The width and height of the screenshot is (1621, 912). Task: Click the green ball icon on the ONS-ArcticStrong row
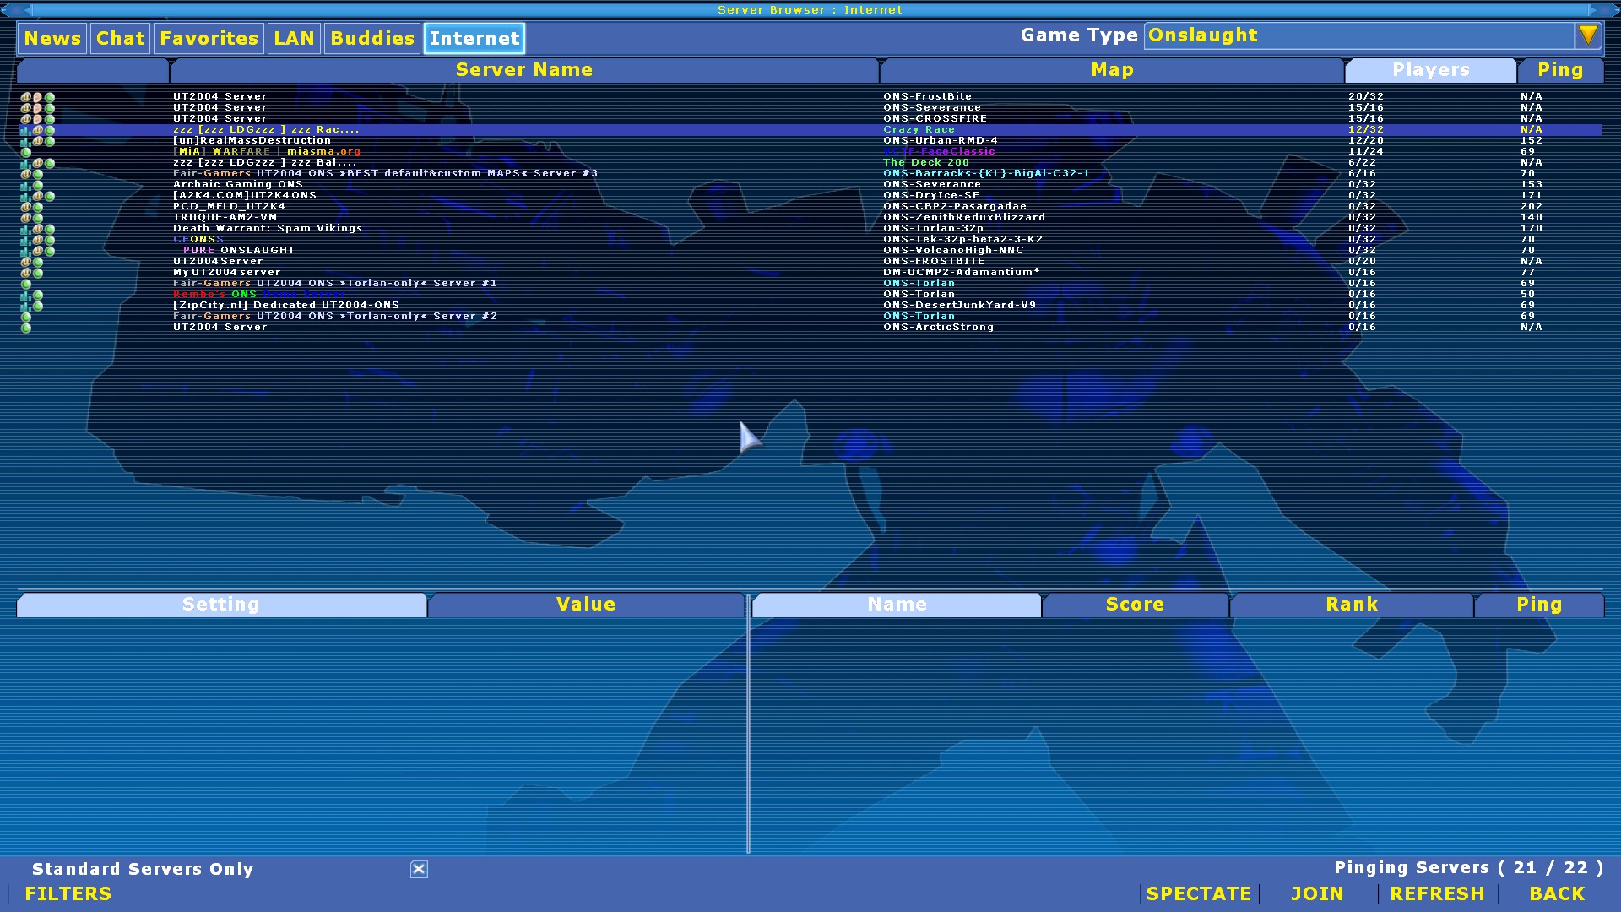26,328
